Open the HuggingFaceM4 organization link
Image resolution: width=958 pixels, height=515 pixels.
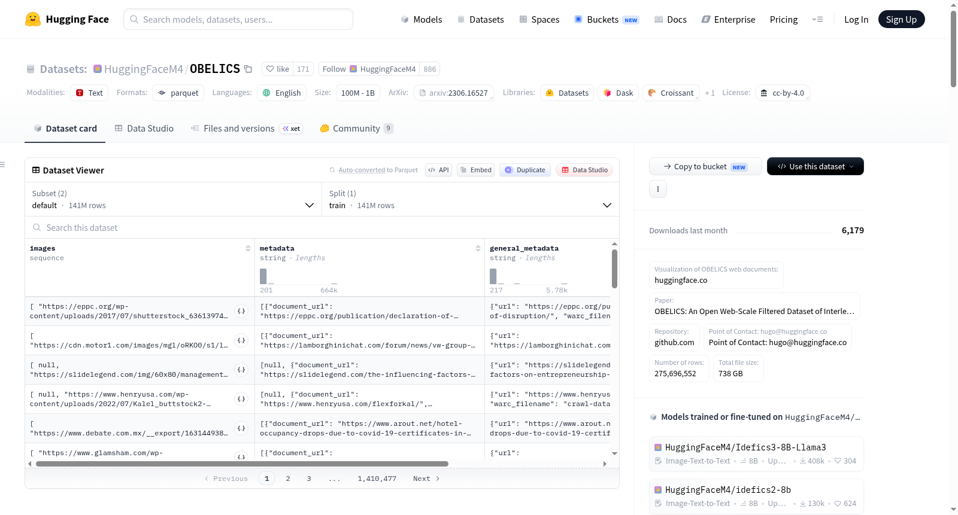143,69
